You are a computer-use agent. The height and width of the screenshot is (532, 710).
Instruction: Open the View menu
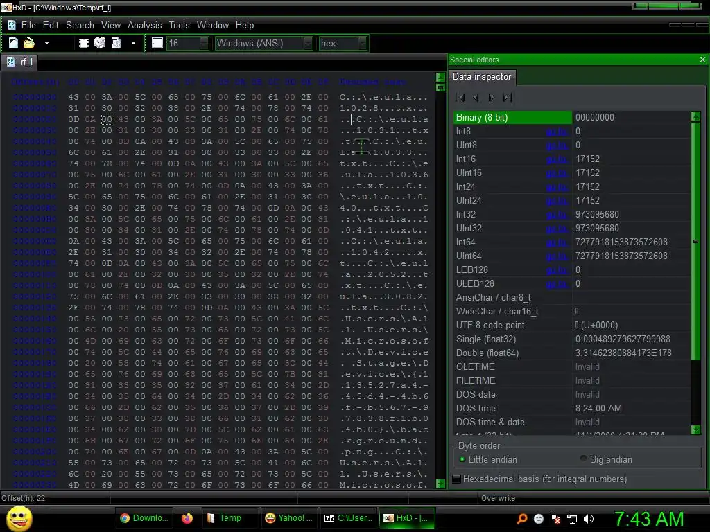coord(111,26)
